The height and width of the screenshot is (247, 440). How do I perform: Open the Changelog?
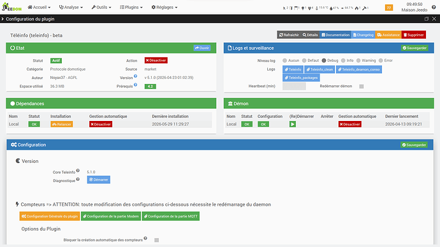point(363,35)
